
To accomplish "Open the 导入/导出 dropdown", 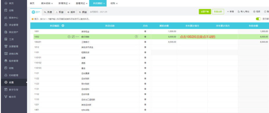I will (244, 12).
